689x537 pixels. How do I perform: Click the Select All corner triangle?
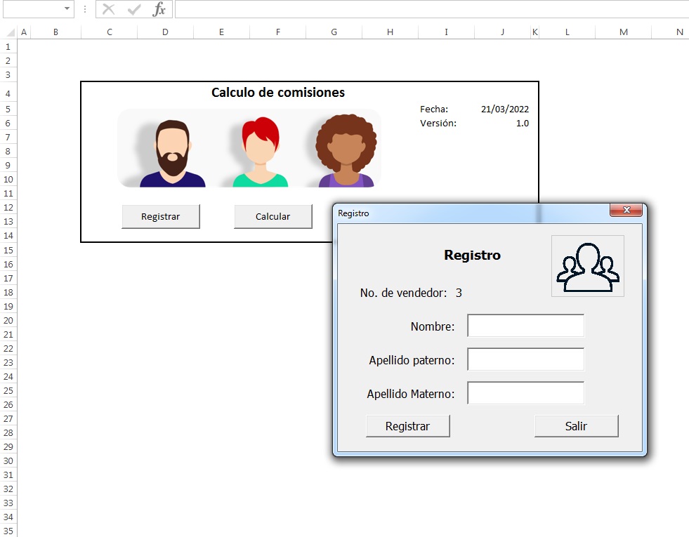coord(11,32)
